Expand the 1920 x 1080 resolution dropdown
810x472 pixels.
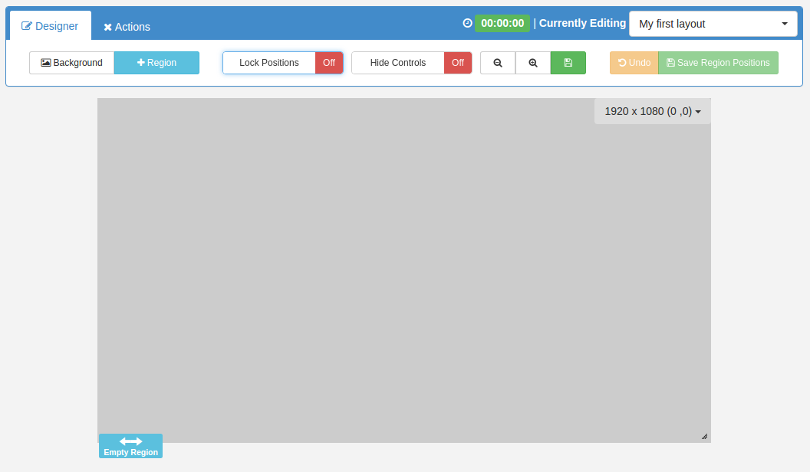[653, 111]
